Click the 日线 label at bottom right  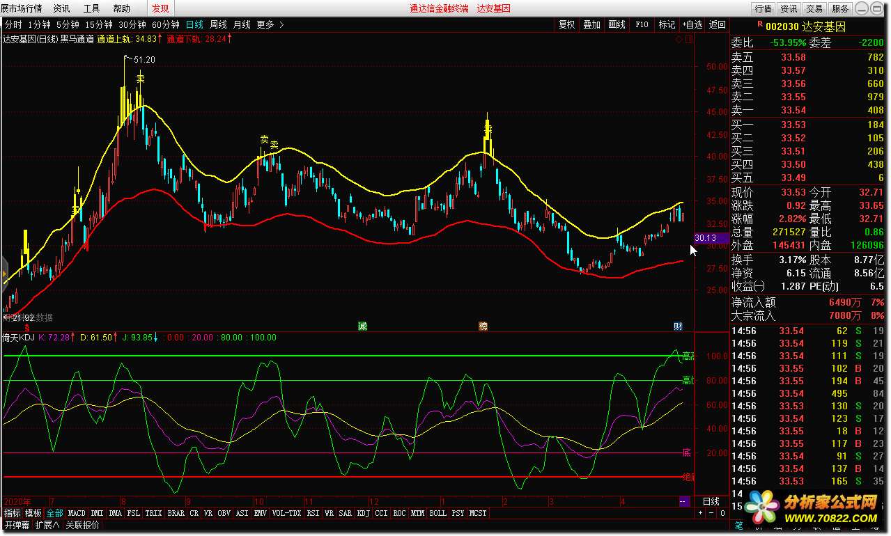(x=711, y=501)
